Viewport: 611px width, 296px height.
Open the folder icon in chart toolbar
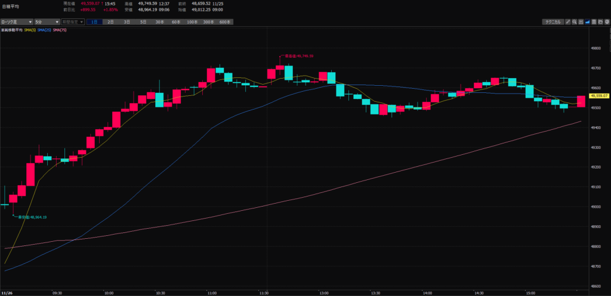pyautogui.click(x=600, y=22)
